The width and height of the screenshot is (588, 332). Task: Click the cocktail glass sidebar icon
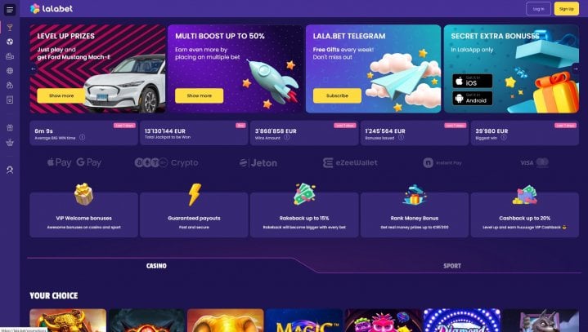pyautogui.click(x=10, y=27)
